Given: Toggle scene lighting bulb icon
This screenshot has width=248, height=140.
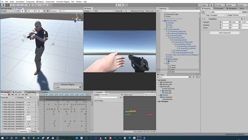Looking at the screenshot, I should coord(22,11).
